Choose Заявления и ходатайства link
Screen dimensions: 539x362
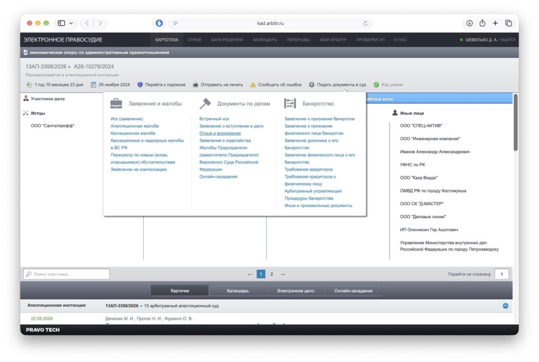coord(225,141)
